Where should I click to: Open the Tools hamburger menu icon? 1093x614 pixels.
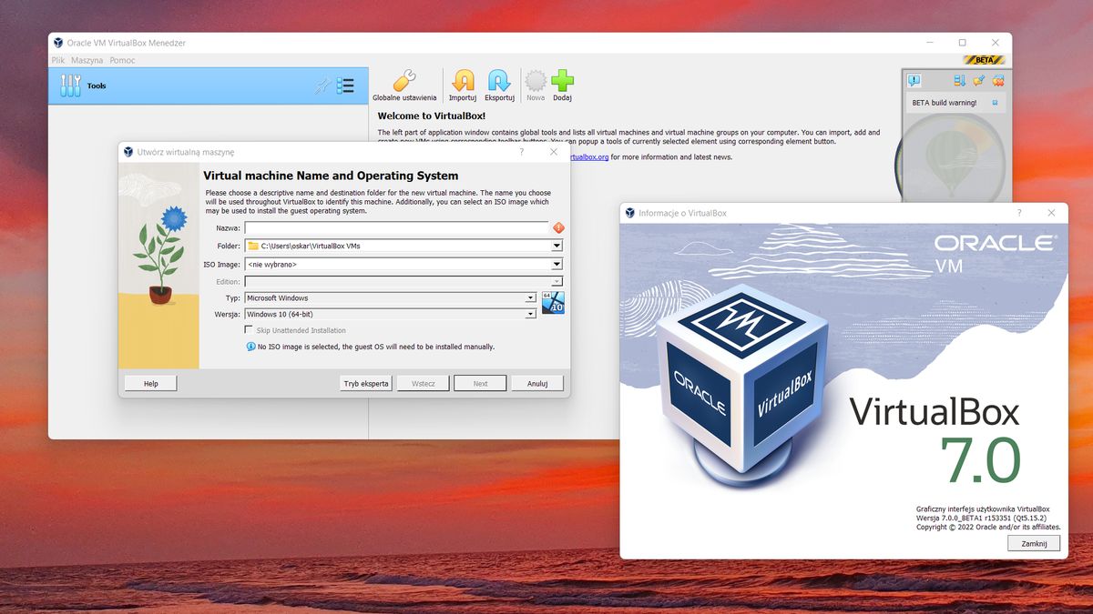coord(345,86)
